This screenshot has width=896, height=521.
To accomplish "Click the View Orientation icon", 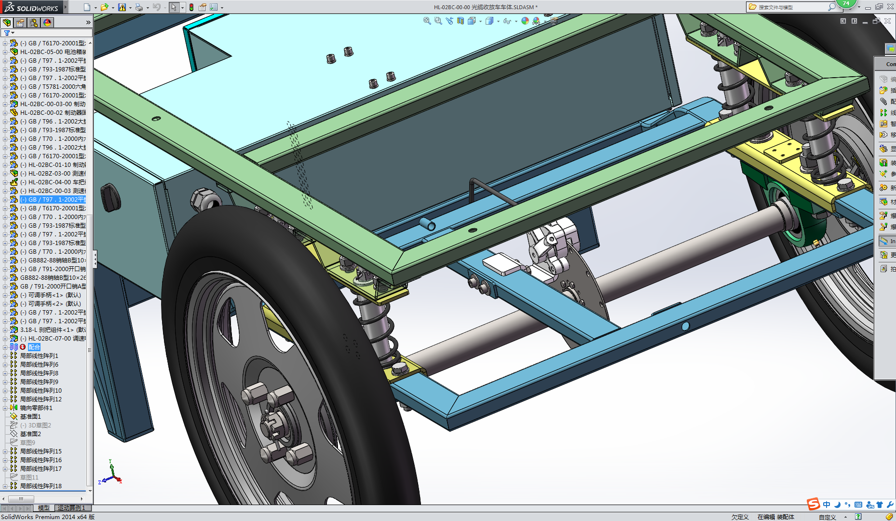I will (472, 21).
